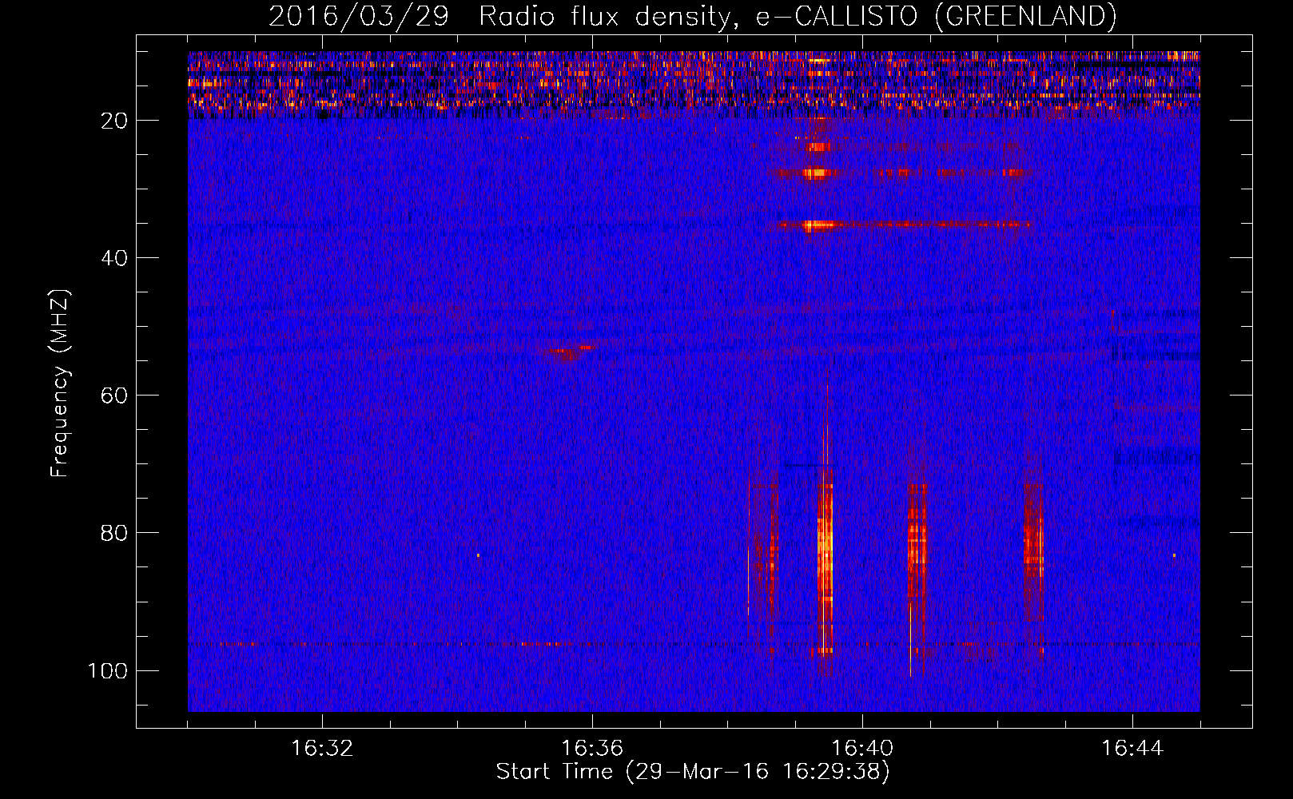Click the horizontal emission band at 27 MHz
The width and height of the screenshot is (1293, 799).
(899, 173)
